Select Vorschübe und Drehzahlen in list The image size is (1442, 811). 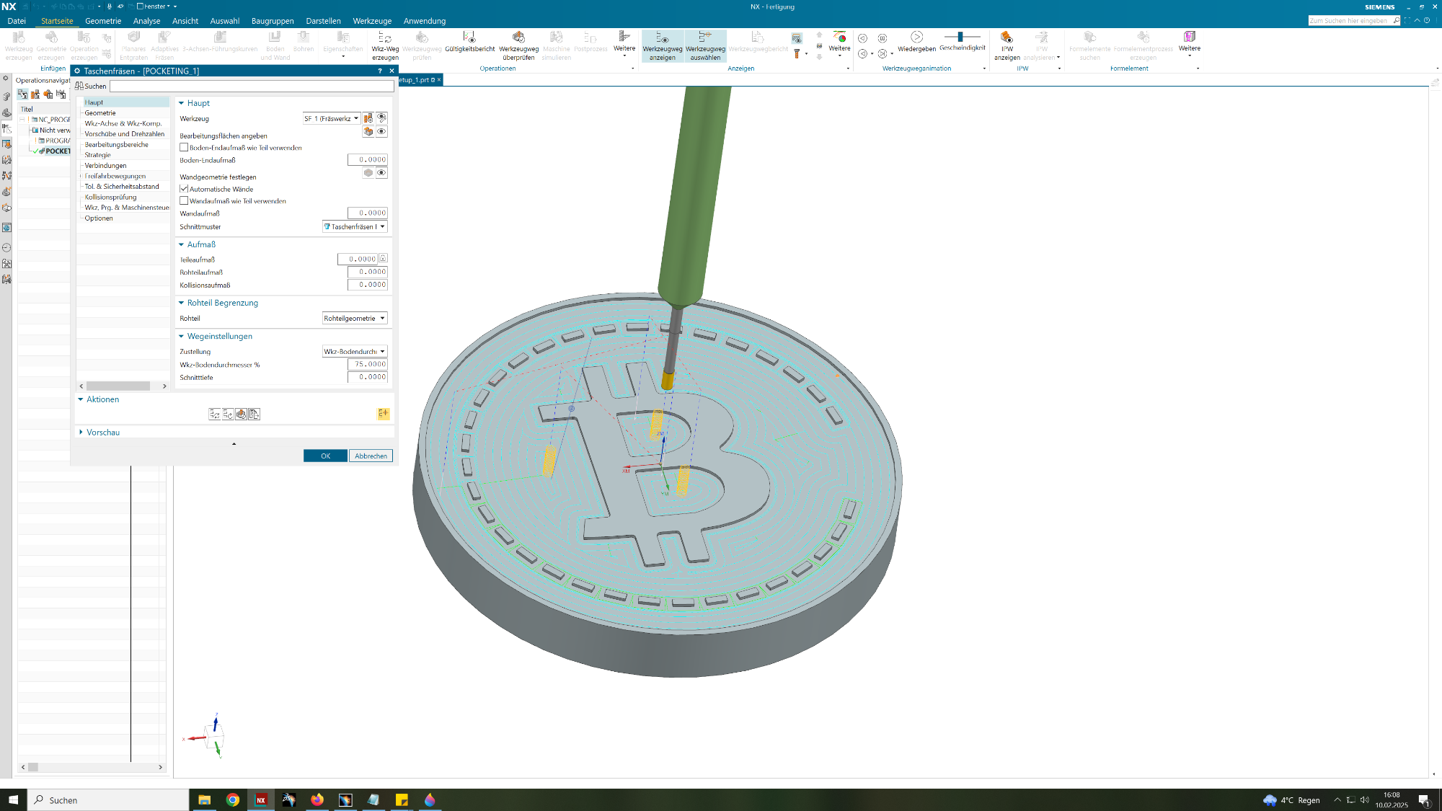[x=125, y=134]
